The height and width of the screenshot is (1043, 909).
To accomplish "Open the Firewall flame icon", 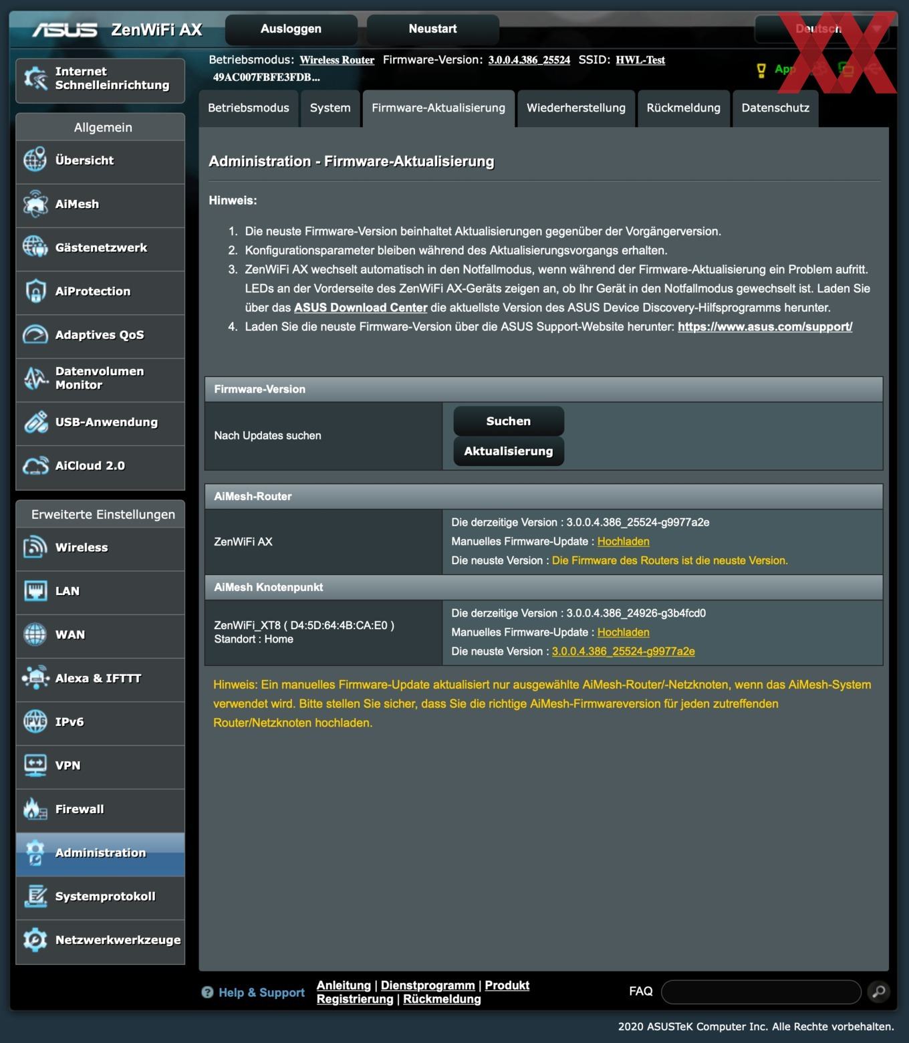I will pos(35,809).
